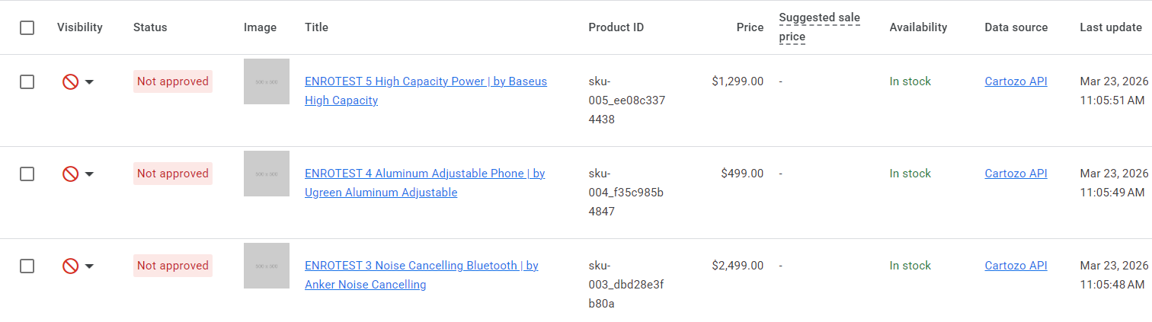Click the hidden visibility icon for ENROTEST 3
The height and width of the screenshot is (322, 1152).
pos(70,266)
